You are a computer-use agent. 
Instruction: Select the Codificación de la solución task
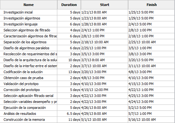[x=23, y=72]
